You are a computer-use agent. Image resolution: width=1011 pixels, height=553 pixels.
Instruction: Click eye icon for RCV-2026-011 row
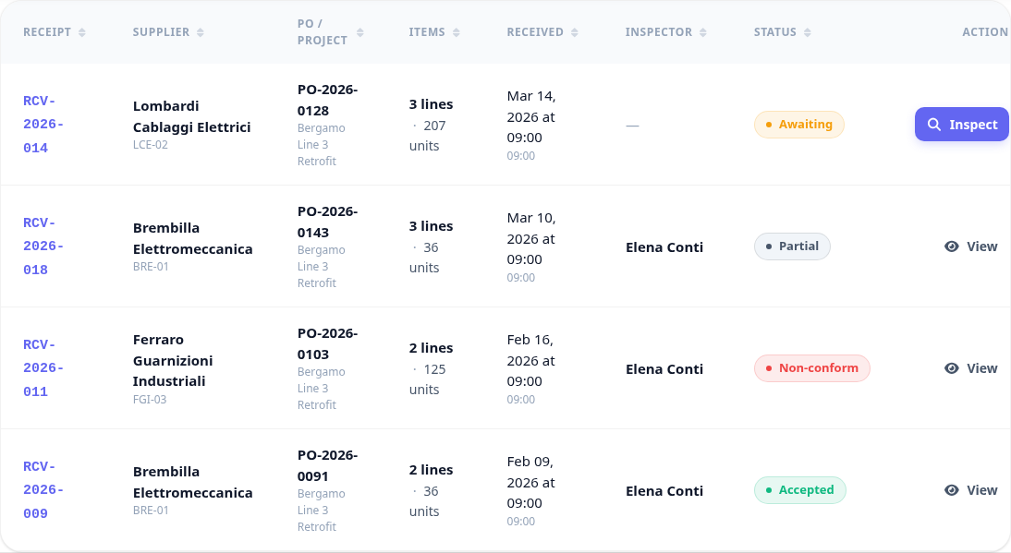pyautogui.click(x=952, y=368)
